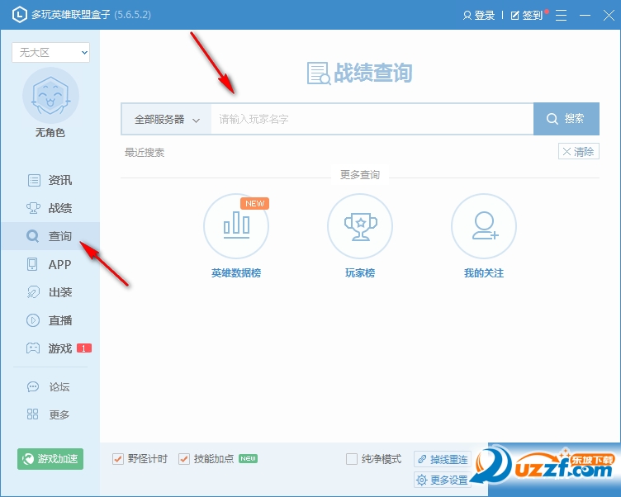Open the APP sidebar section
This screenshot has height=497, width=621.
pyautogui.click(x=50, y=264)
